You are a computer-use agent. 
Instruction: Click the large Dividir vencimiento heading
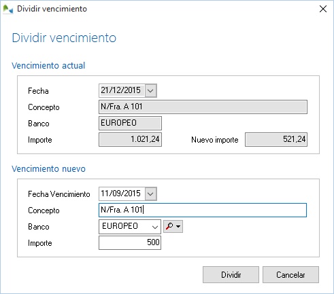64,38
